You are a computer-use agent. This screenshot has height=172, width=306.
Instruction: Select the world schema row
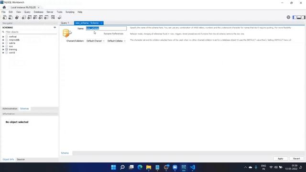pyautogui.click(x=11, y=53)
